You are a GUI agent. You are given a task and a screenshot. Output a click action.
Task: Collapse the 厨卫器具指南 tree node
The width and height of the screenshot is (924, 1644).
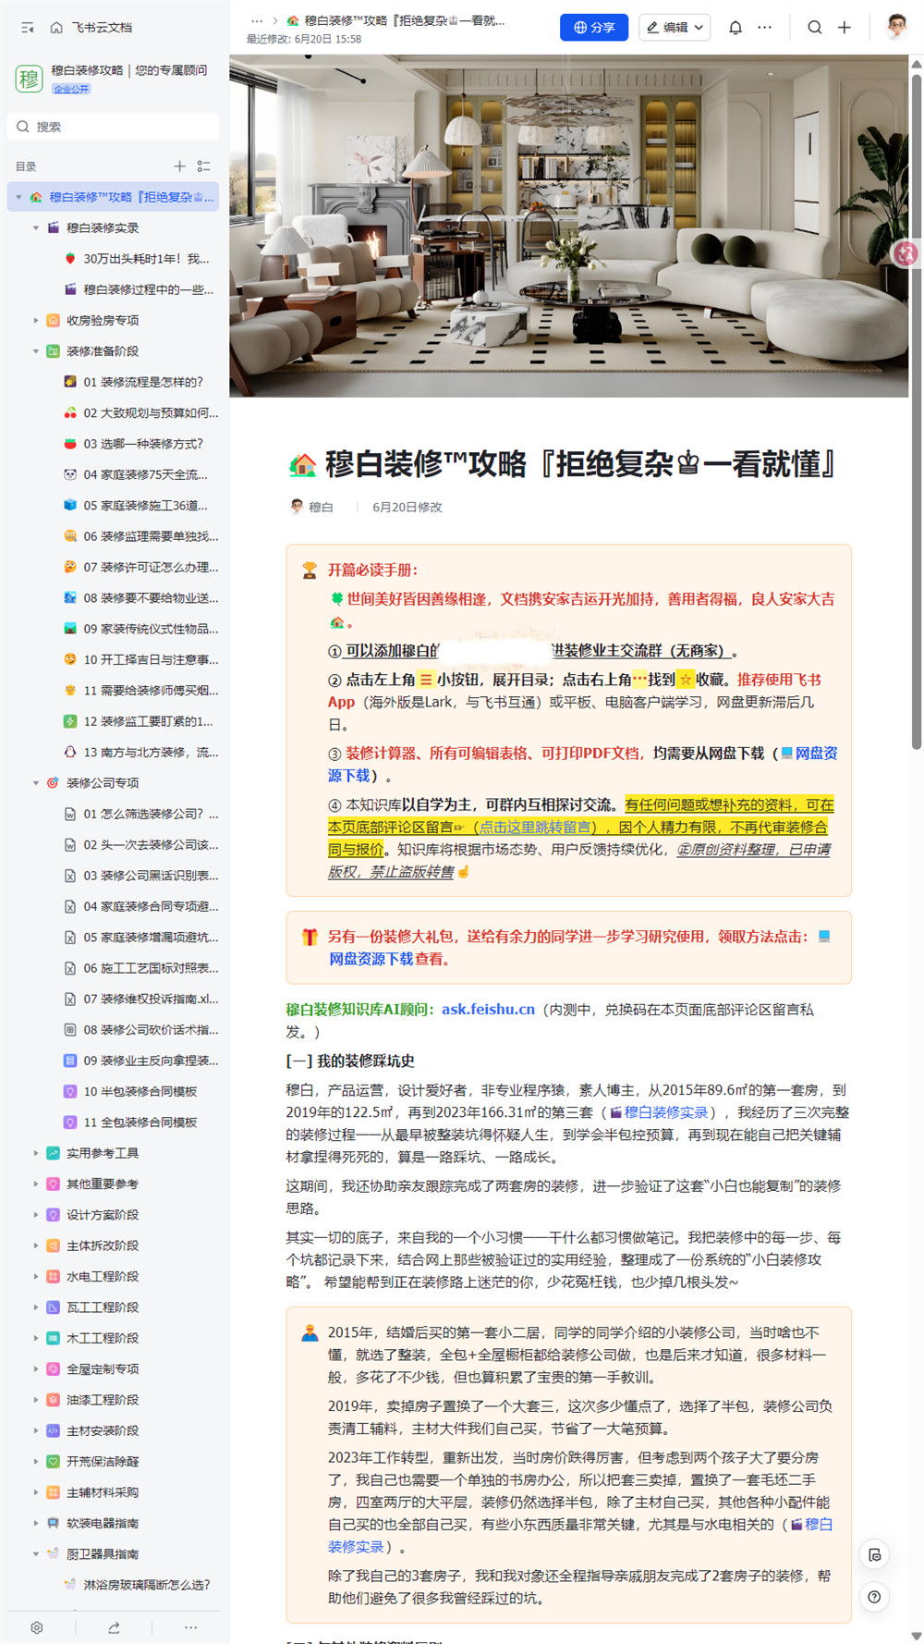coord(36,1553)
